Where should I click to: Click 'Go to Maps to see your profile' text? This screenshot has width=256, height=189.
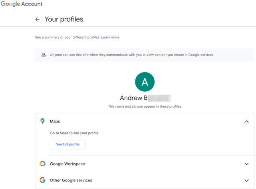click(x=74, y=133)
